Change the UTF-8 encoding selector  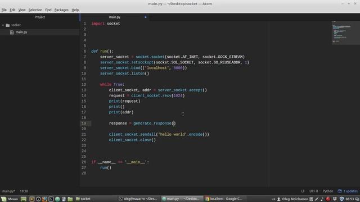click(314, 191)
